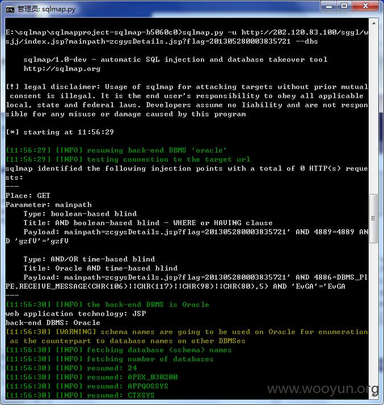Click the 'resumed: CTXSYS' line
Viewport: 384px width, 405px height.
click(x=80, y=395)
